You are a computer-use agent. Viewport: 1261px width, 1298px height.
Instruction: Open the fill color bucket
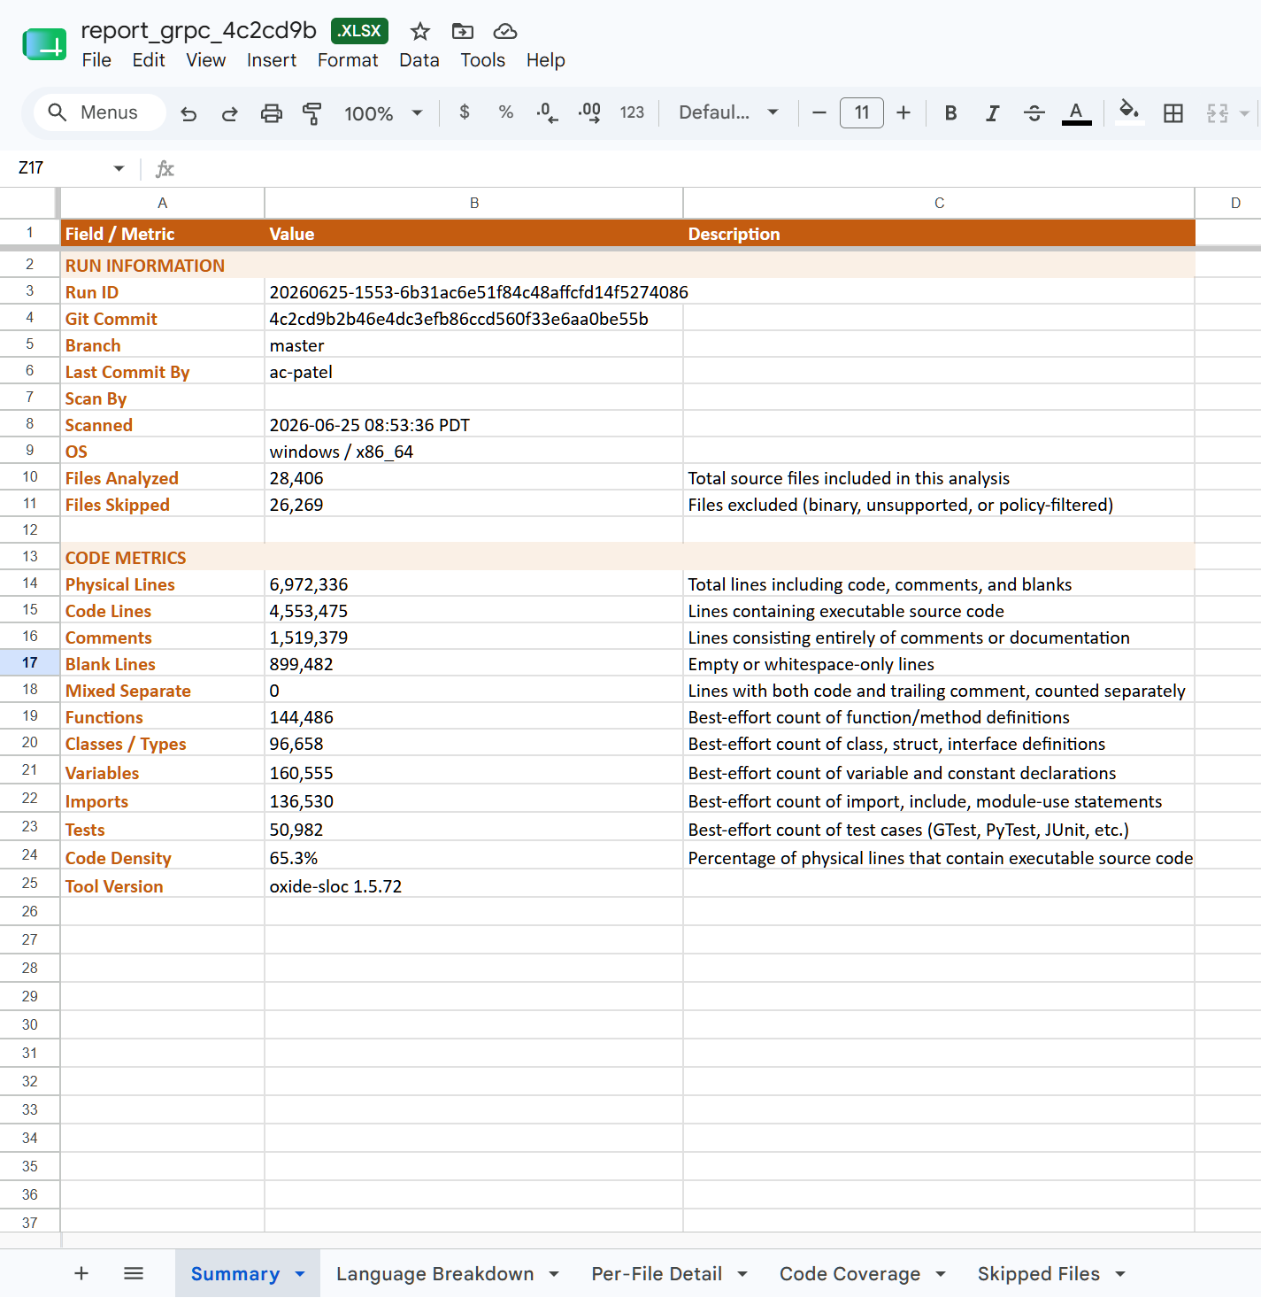[x=1128, y=112]
